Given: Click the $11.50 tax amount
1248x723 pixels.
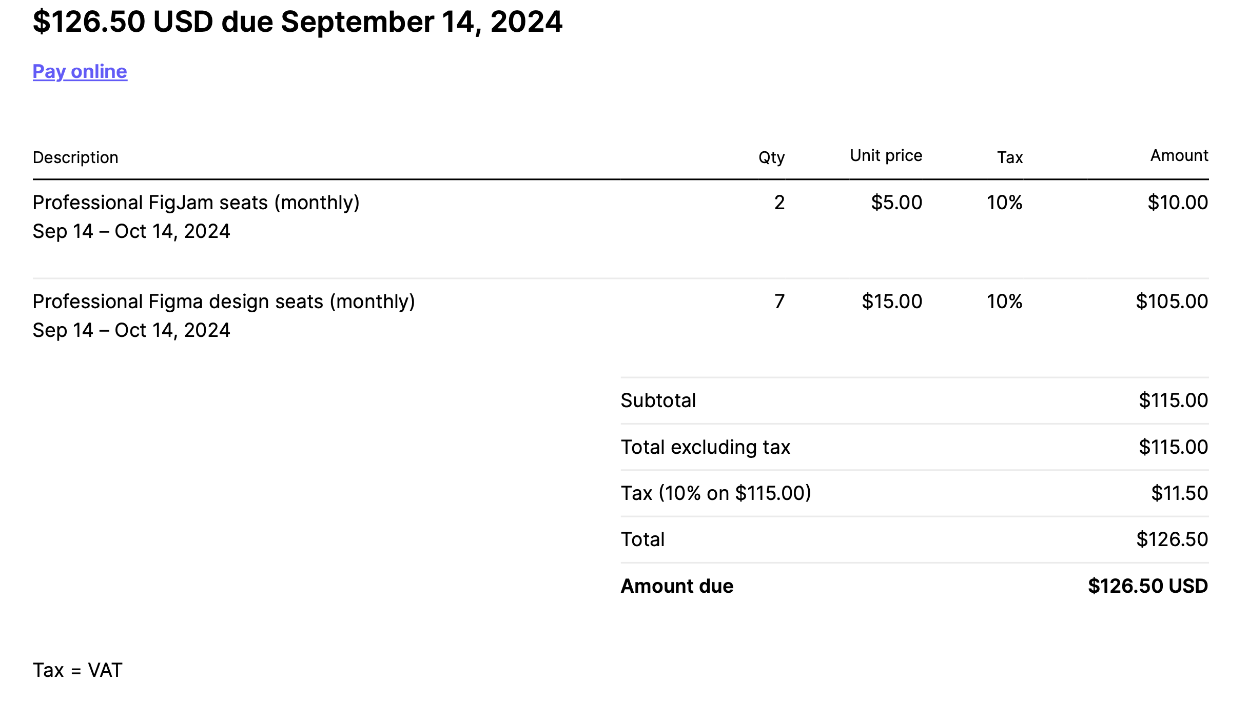Looking at the screenshot, I should 1179,493.
